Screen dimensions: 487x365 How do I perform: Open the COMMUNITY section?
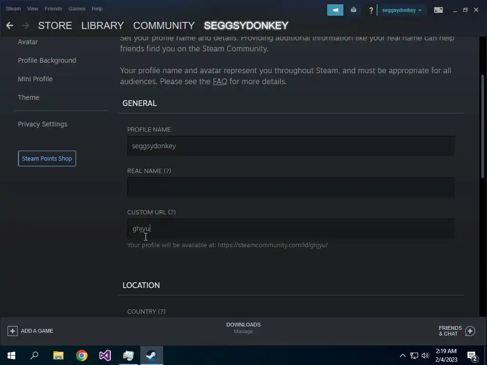click(164, 26)
